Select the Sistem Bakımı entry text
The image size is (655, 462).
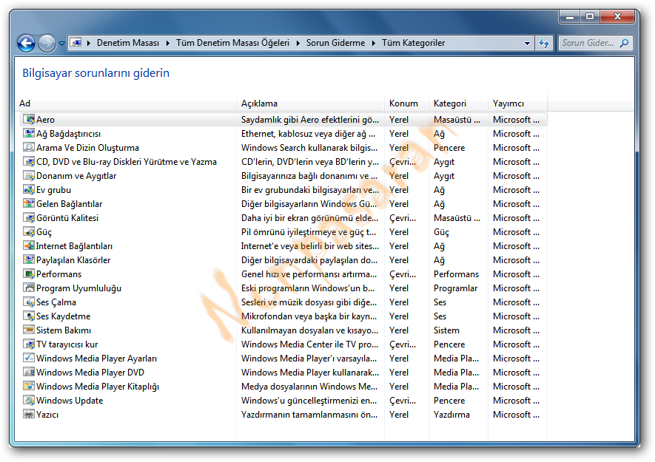(x=64, y=330)
